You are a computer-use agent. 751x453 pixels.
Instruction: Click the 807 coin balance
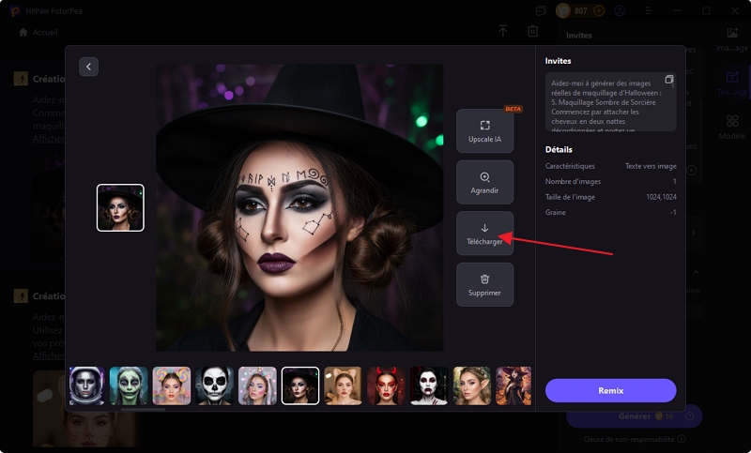coord(580,10)
